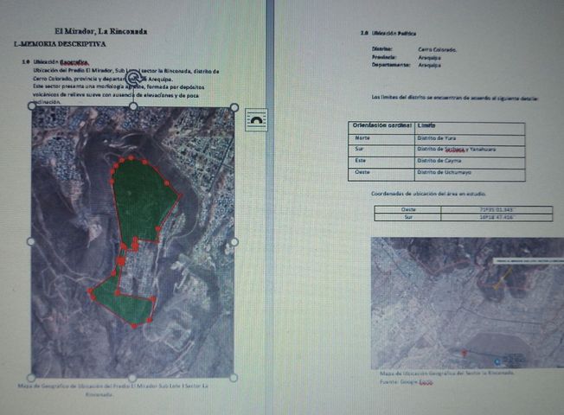This screenshot has height=415, width=564.
Task: Grab the rotation handle above the selected map image
Action: click(134, 77)
